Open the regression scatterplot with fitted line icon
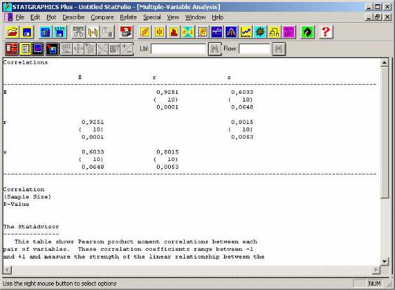This screenshot has width=395, height=290. tap(202, 32)
